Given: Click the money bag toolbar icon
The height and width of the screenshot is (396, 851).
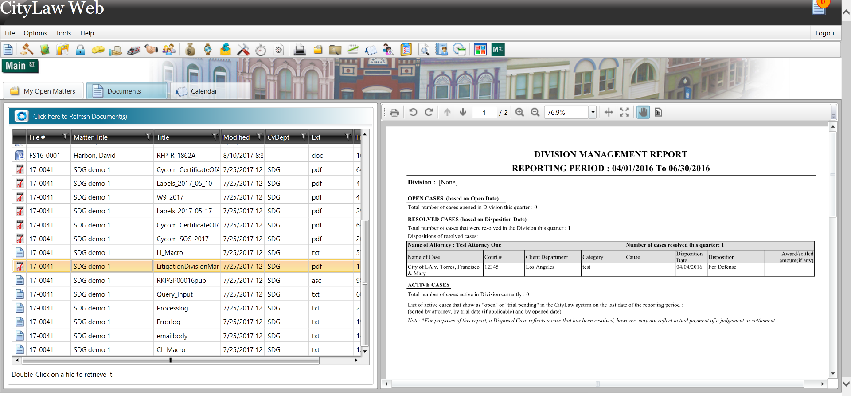Looking at the screenshot, I should click(x=190, y=50).
